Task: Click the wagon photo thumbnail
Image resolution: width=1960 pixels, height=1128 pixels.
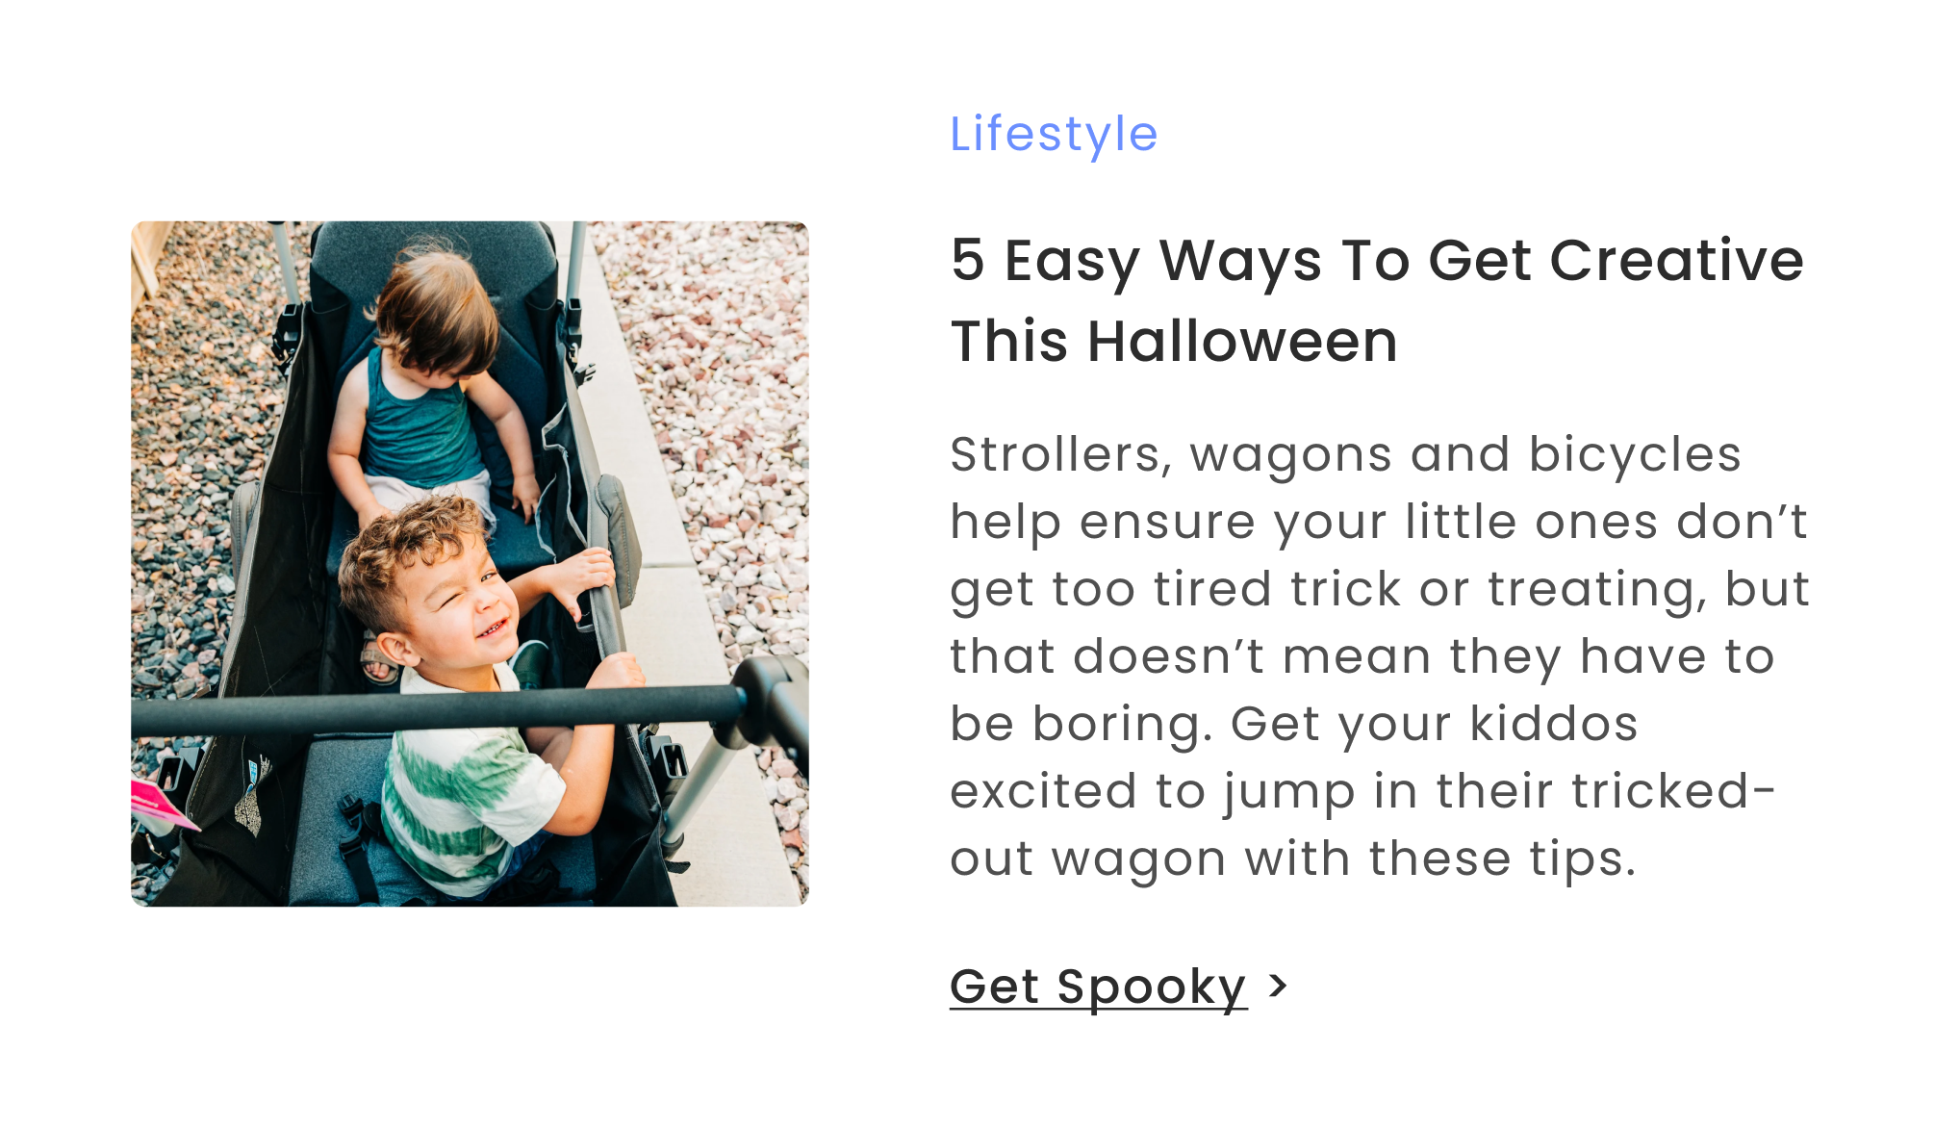Action: click(470, 563)
